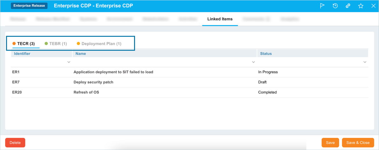Click the Save & Close button
The width and height of the screenshot is (379, 150).
358,143
